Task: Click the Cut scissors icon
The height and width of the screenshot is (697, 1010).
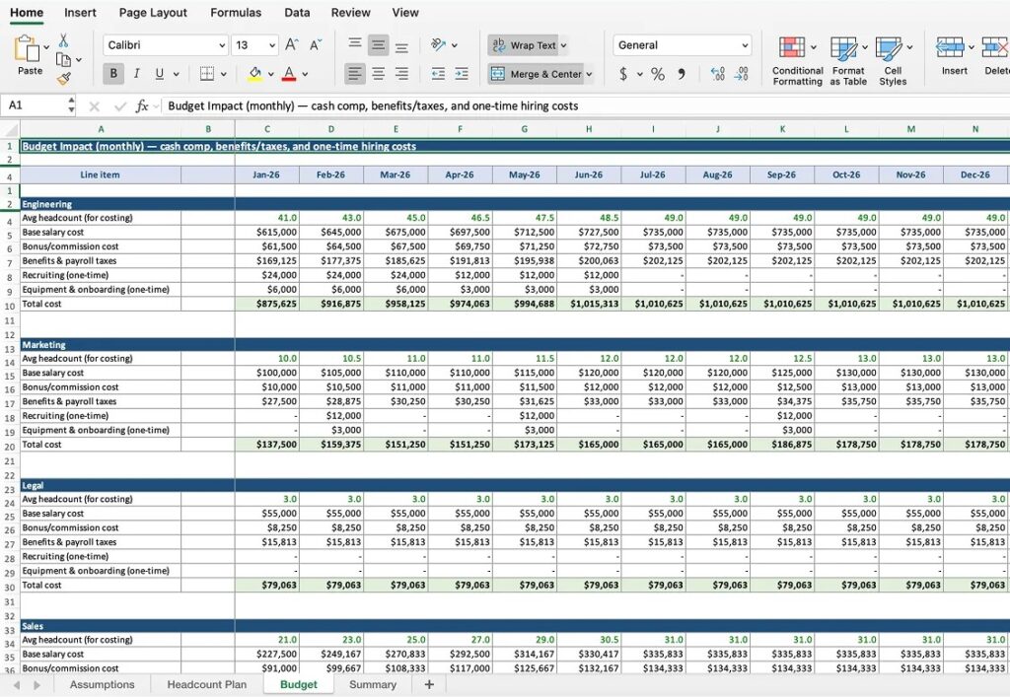Action: click(x=63, y=40)
